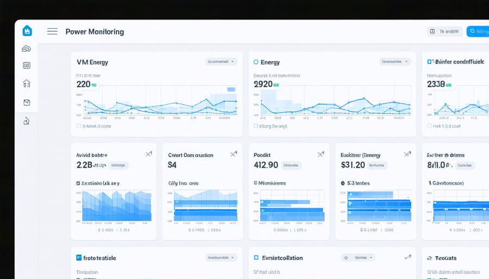
Task: Open the building icon in the sidebar
Action: 27,84
